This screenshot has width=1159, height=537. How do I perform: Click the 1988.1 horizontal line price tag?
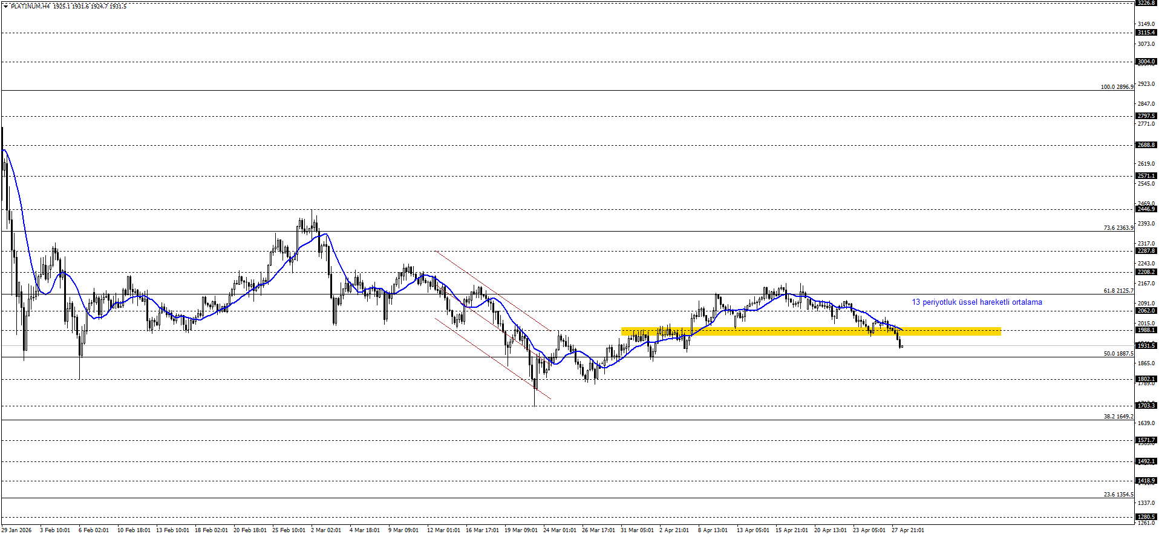(x=1146, y=330)
